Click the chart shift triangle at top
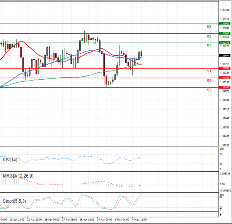Viewport: 232px width, 224px height. click(145, 2)
